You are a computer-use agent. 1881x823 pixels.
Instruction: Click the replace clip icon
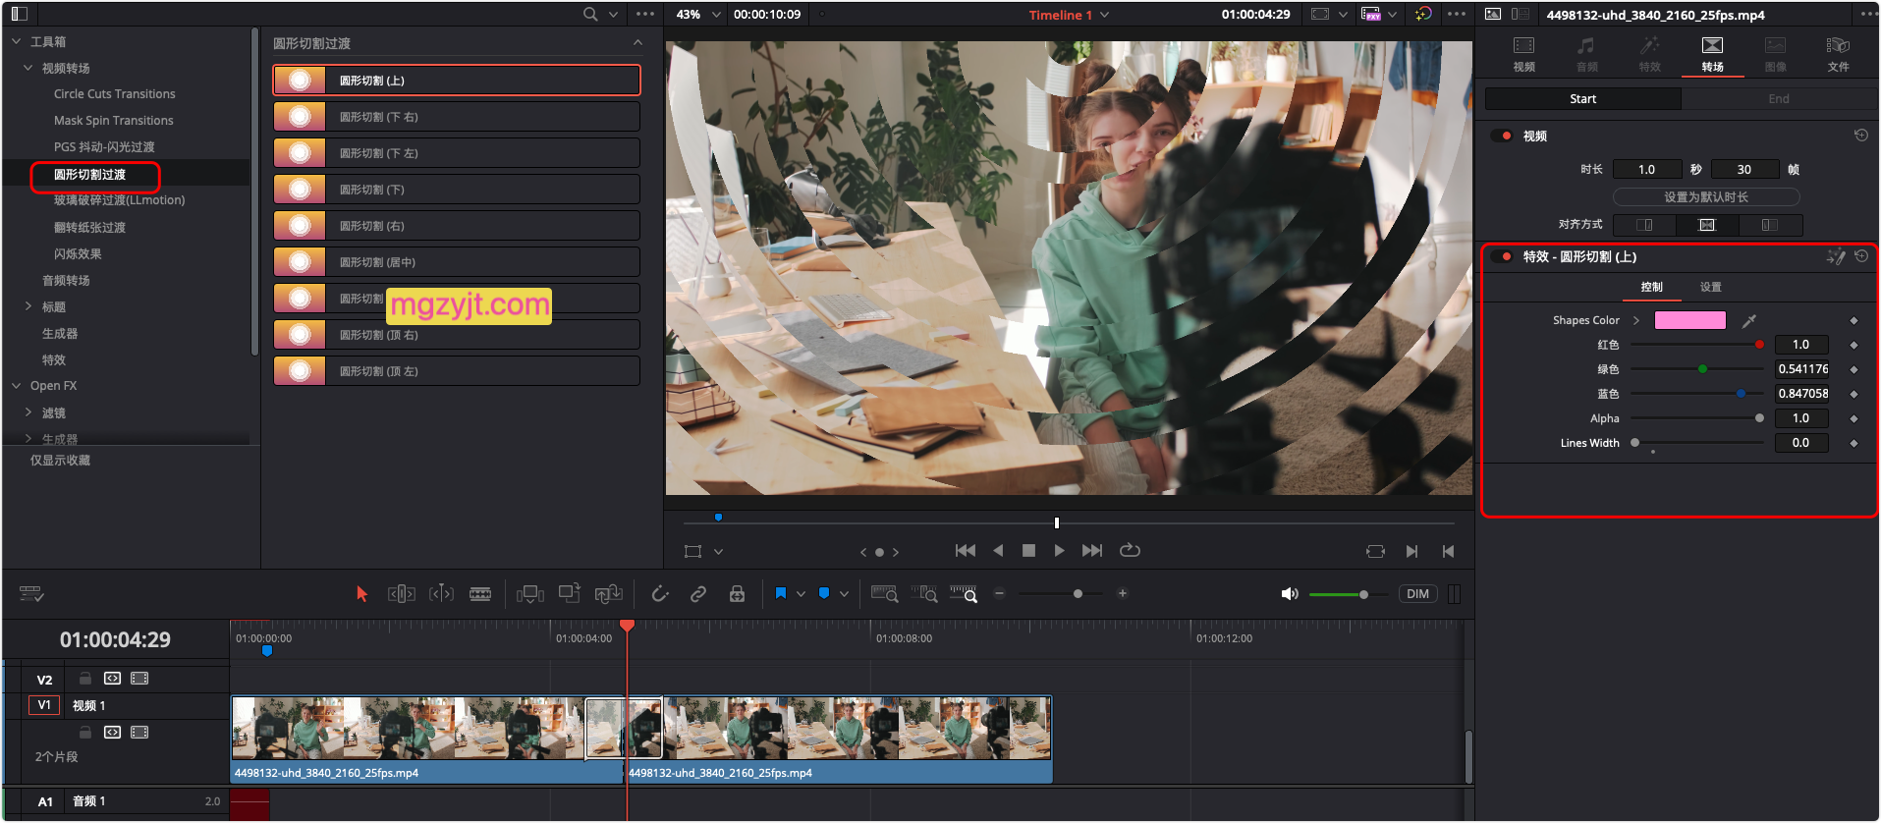pyautogui.click(x=609, y=594)
